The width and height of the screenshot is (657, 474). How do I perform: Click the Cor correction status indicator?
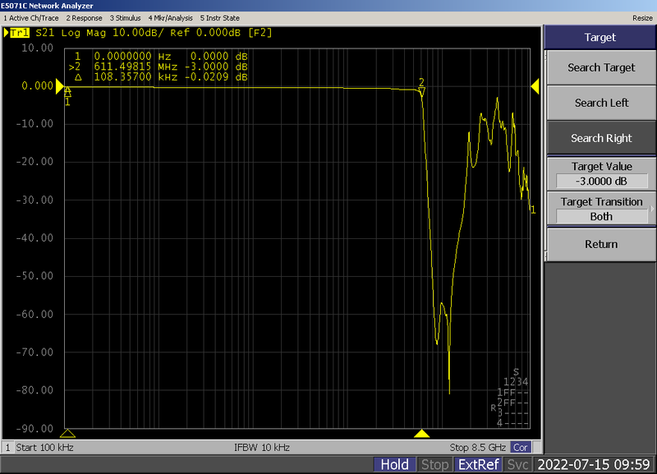[x=521, y=448]
